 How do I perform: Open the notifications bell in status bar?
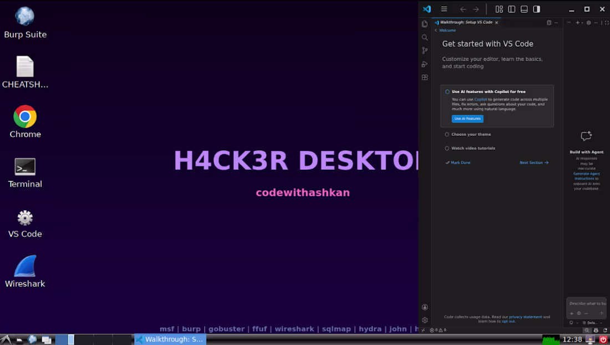605,330
